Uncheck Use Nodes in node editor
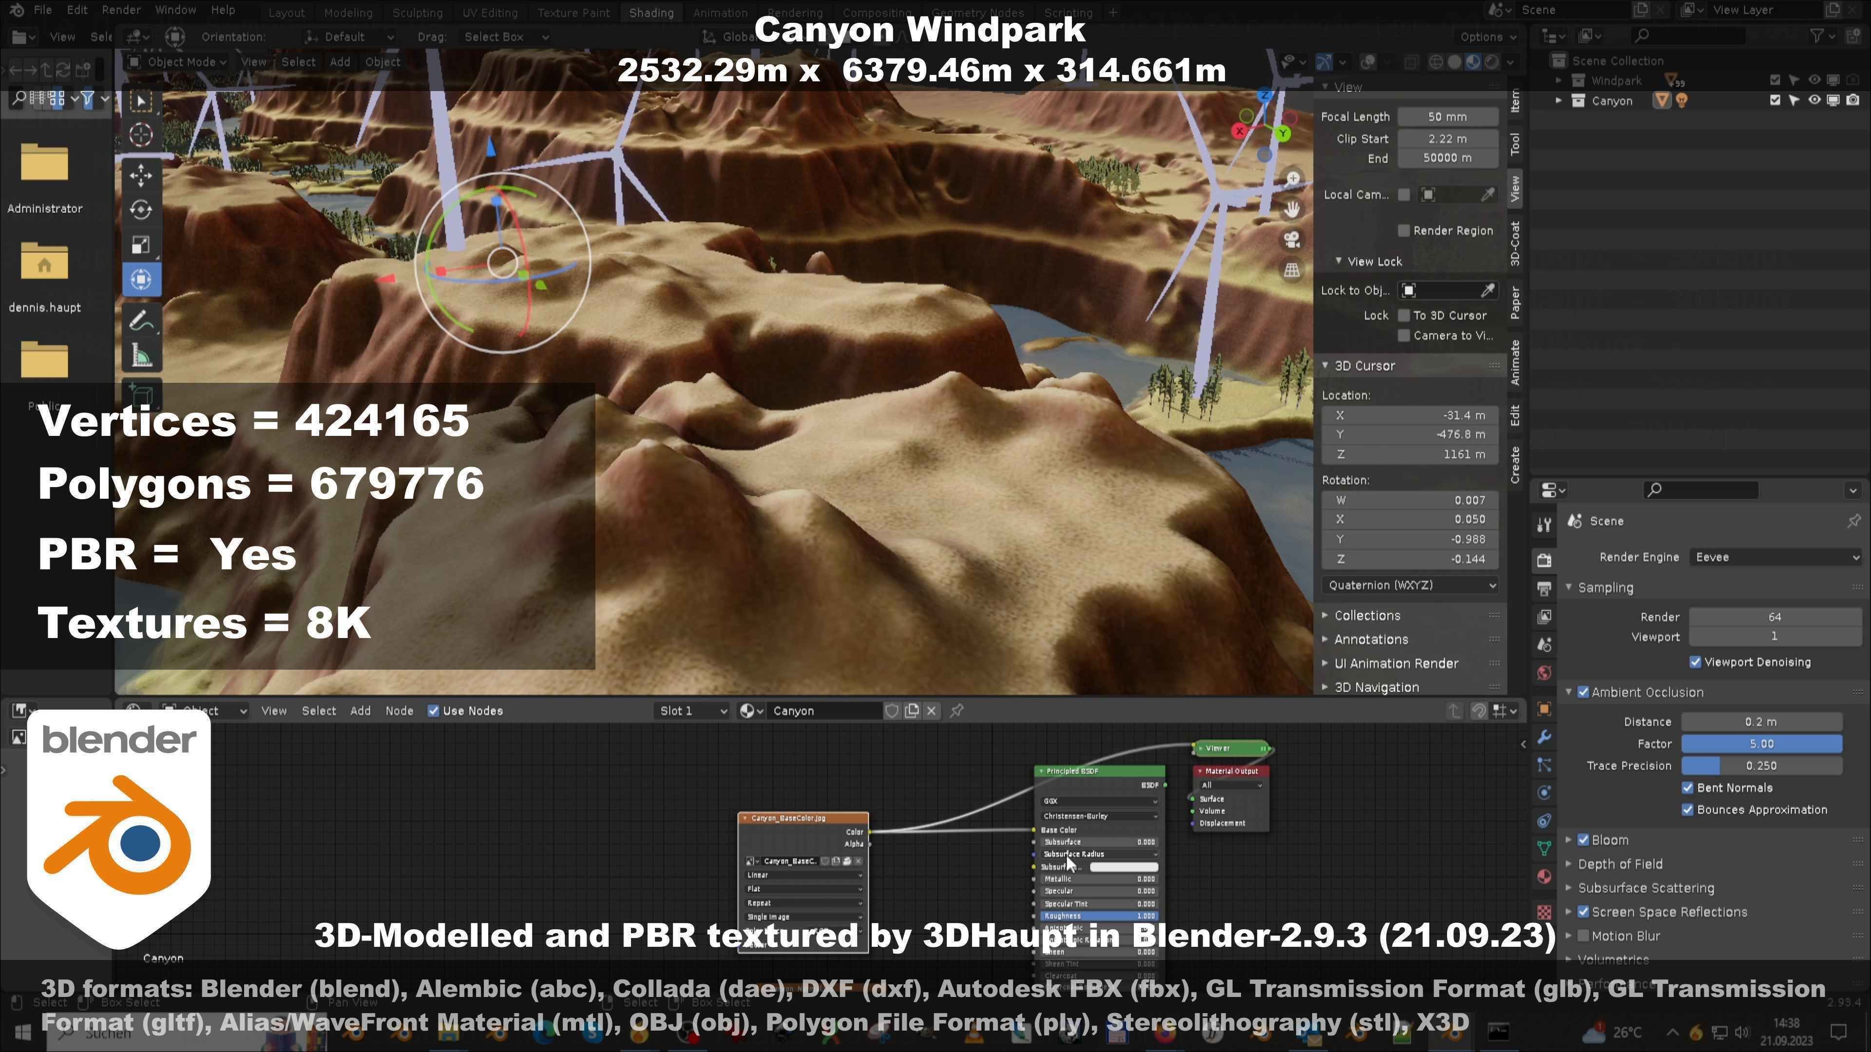Screen dimensions: 1871x1052 click(434, 711)
